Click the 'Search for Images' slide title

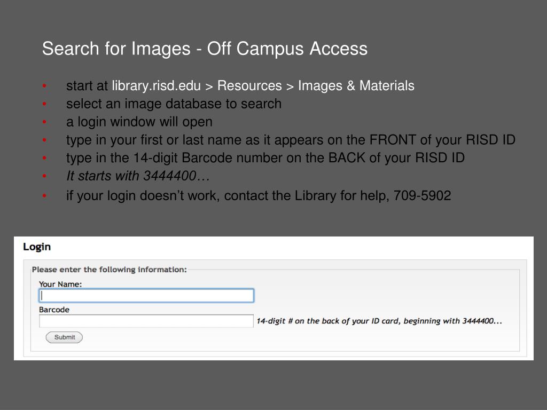click(x=205, y=49)
